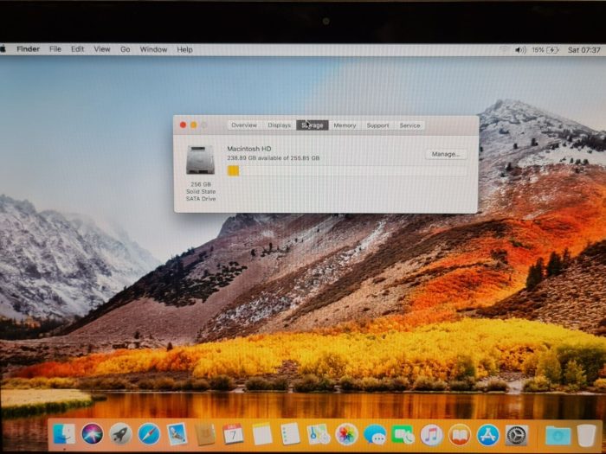Open the Finder menu
The image size is (606, 454).
(29, 49)
